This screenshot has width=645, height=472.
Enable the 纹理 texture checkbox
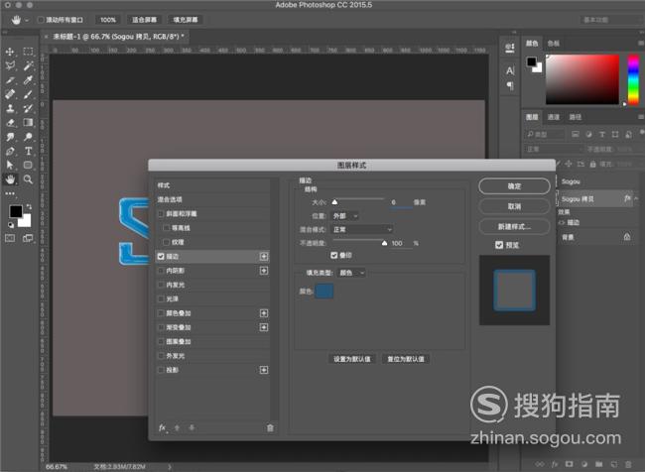[166, 242]
